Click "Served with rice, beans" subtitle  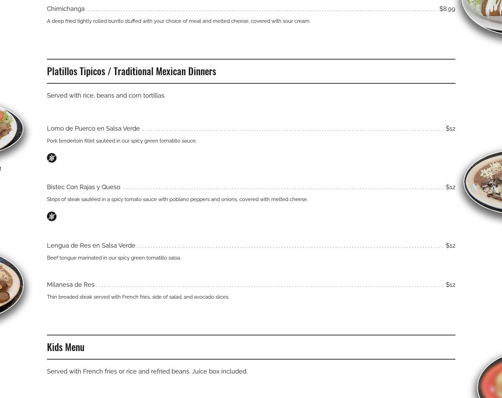pyautogui.click(x=106, y=96)
